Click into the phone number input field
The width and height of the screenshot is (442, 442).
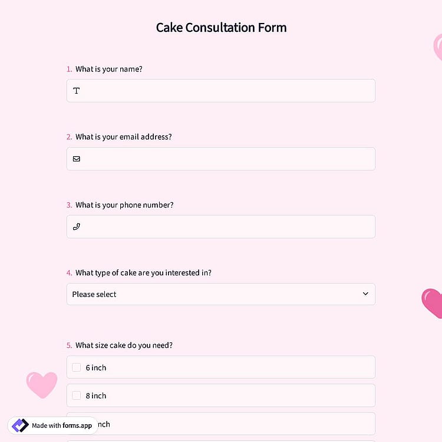[221, 227]
